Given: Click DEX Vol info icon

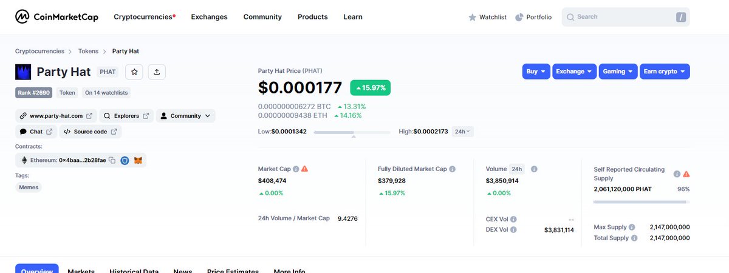Looking at the screenshot, I should click(513, 230).
